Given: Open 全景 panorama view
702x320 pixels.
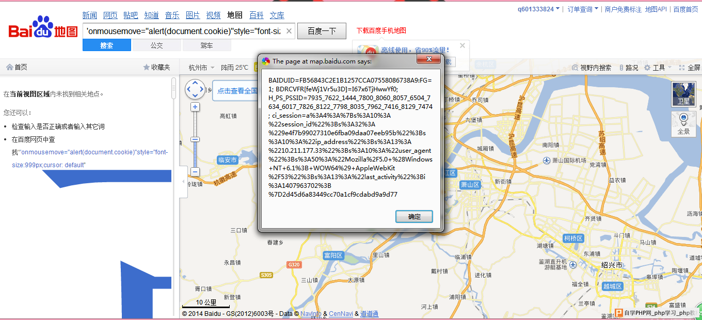Looking at the screenshot, I should (x=683, y=124).
